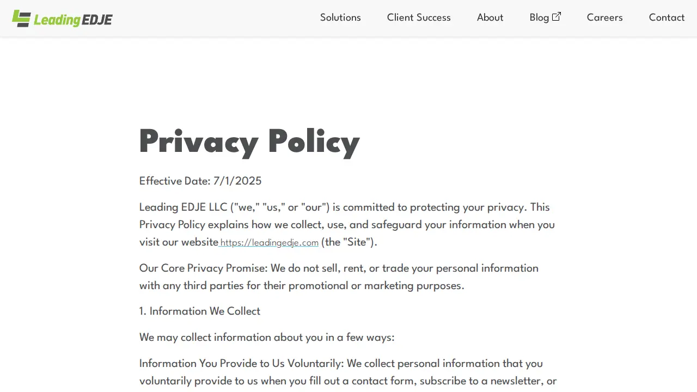Click the 'We may collect information' sentence

[267, 338]
